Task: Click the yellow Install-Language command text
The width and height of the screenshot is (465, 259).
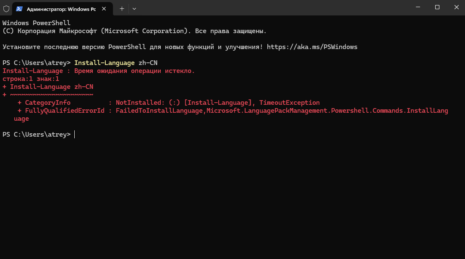Action: tap(104, 63)
